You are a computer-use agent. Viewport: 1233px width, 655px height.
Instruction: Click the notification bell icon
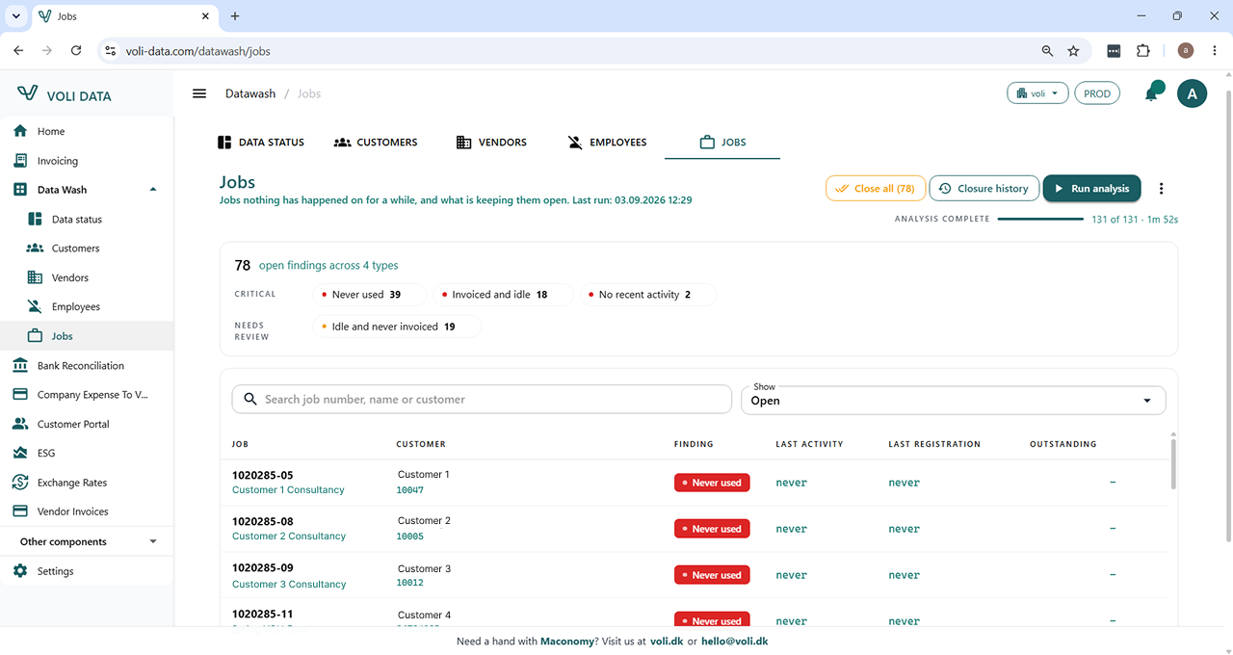click(x=1151, y=93)
